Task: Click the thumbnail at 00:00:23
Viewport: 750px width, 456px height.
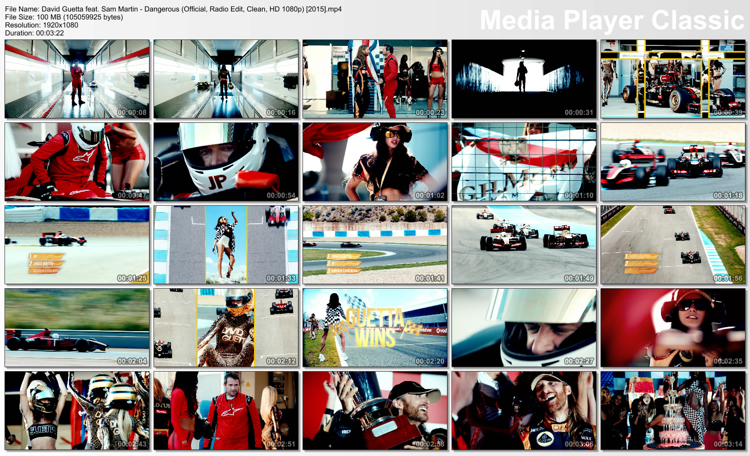Action: (x=375, y=79)
